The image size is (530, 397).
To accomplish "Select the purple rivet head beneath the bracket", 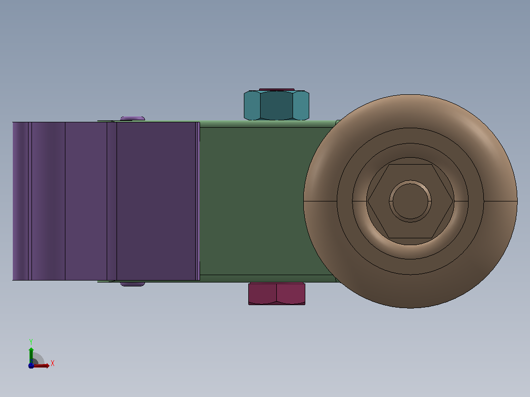I will (x=133, y=284).
